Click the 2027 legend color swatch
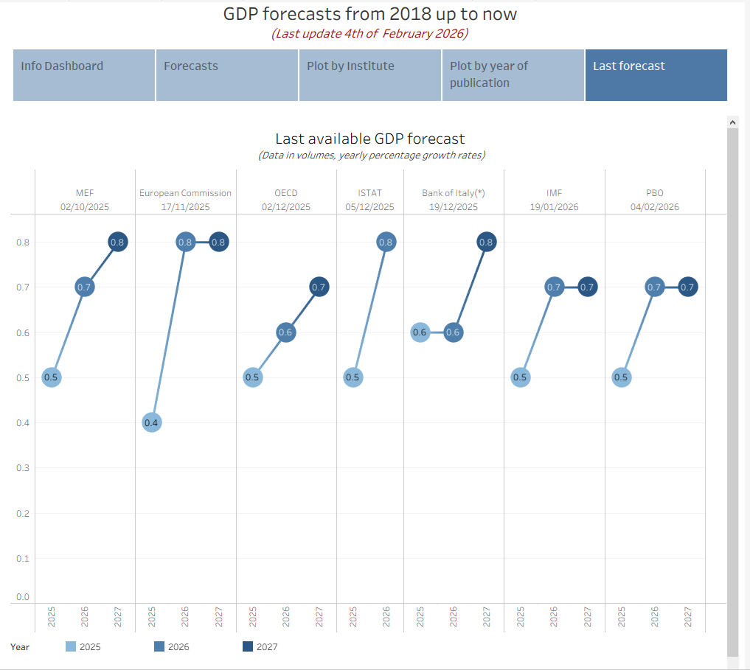The image size is (750, 670). coord(248,646)
